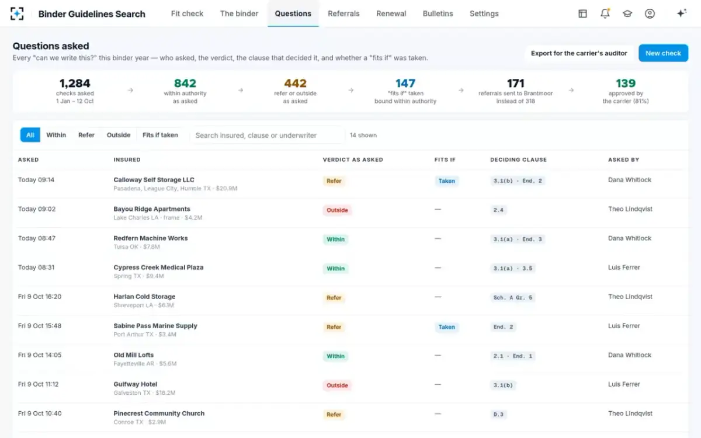This screenshot has height=438, width=701.
Task: Click the sparkle assistant icon
Action: [x=681, y=13]
